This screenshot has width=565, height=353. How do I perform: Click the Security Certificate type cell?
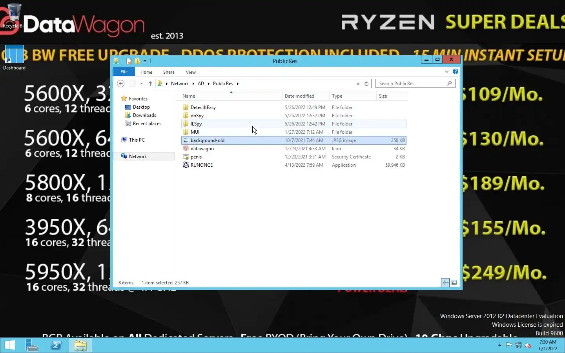click(351, 157)
